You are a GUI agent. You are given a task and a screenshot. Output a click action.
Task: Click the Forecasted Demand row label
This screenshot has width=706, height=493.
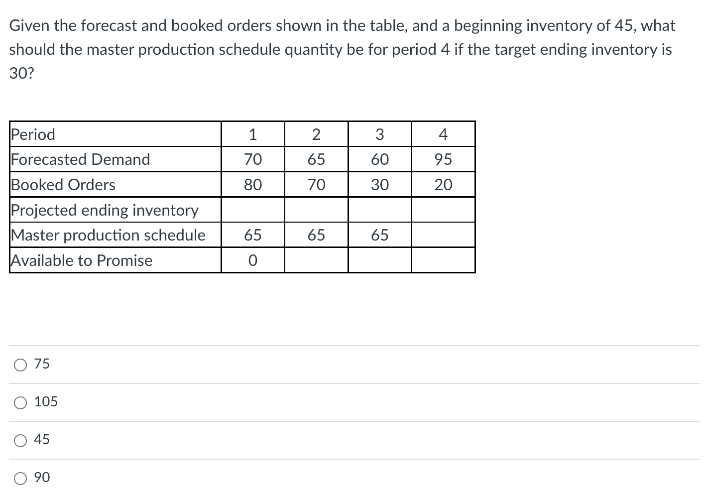click(80, 159)
